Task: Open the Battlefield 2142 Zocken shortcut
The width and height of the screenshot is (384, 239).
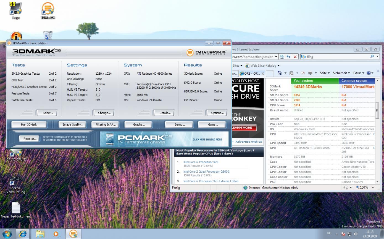Action: pos(16,185)
